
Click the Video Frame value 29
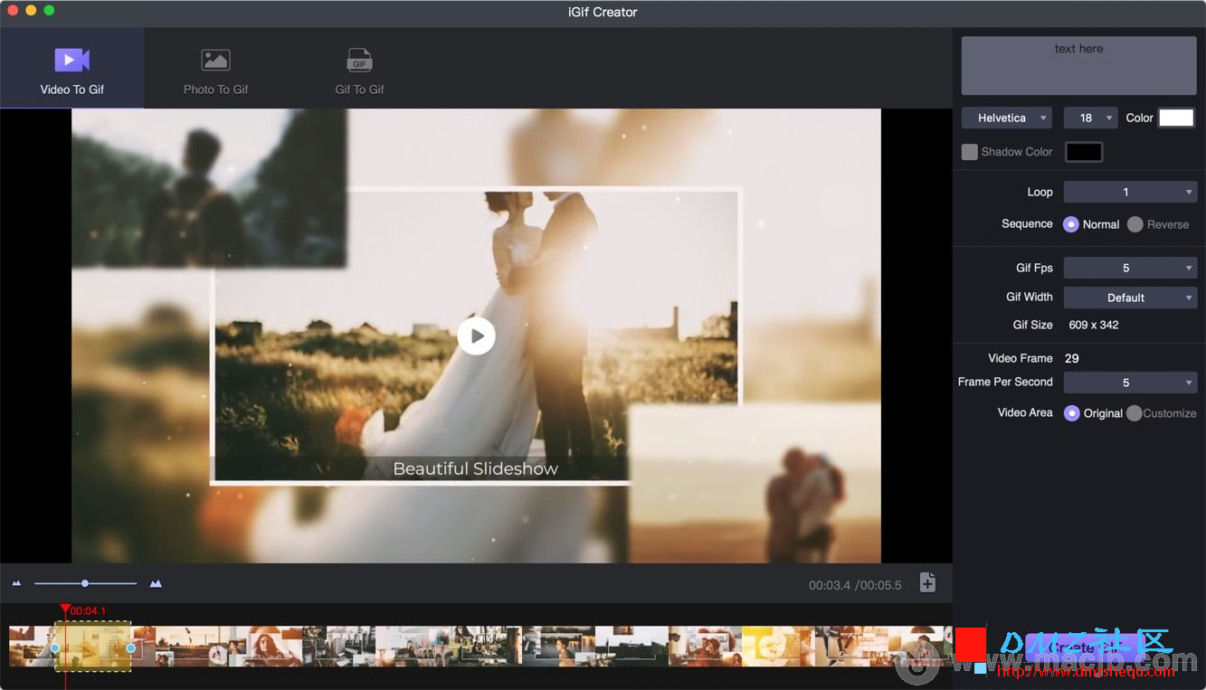point(1072,358)
